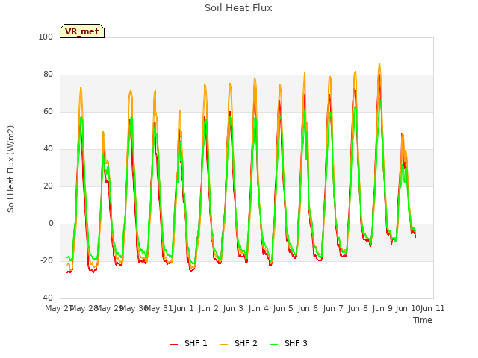Toggle SHF 2 series in legend
This screenshot has height=358, width=478.
238,343
